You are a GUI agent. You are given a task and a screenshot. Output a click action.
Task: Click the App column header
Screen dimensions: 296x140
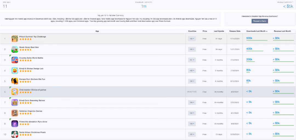(x=97, y=31)
